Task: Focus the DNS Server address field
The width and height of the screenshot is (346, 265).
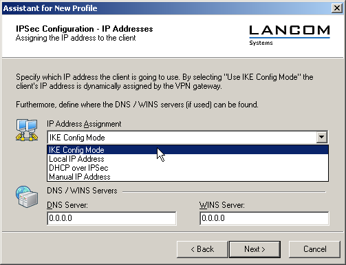Action: [x=111, y=218]
